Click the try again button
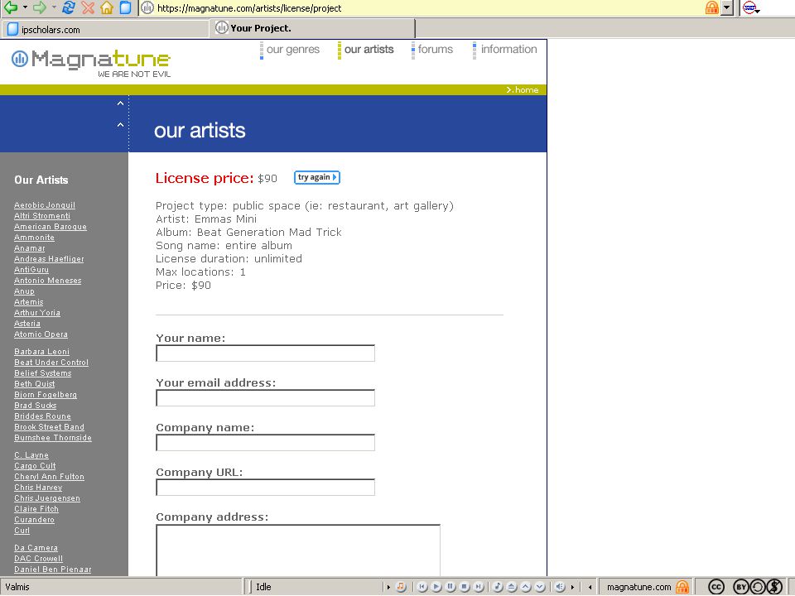795x596 pixels. pyautogui.click(x=317, y=177)
